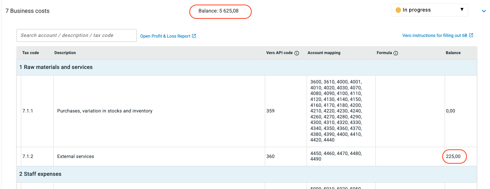Collapse Business costs using the blue chevron
The height and width of the screenshot is (189, 490).
tap(483, 11)
